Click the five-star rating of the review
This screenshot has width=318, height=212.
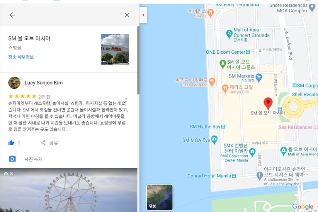pos(22,96)
